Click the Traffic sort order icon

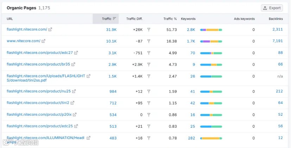click(114, 19)
